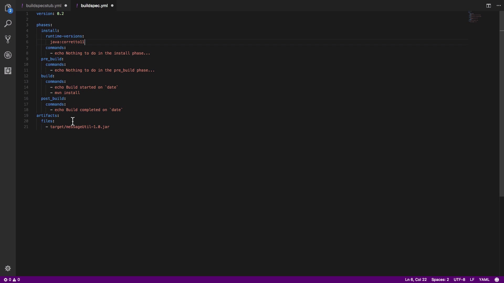Split the editor to the right
504x283 pixels.
(x=489, y=6)
